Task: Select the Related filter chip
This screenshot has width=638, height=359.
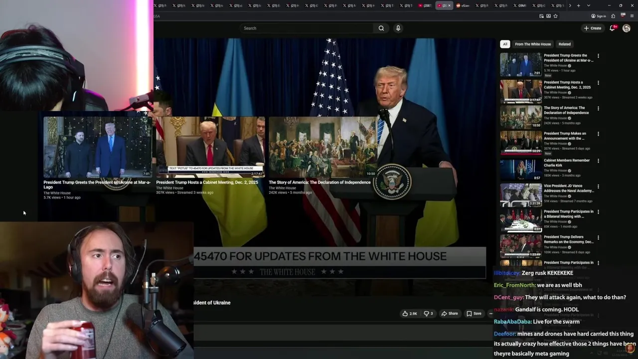Action: click(564, 44)
